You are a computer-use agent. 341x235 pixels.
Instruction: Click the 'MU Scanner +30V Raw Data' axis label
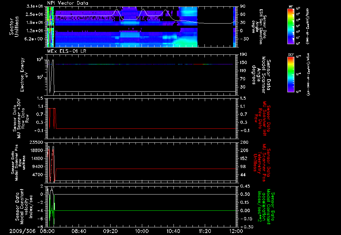click(21, 118)
